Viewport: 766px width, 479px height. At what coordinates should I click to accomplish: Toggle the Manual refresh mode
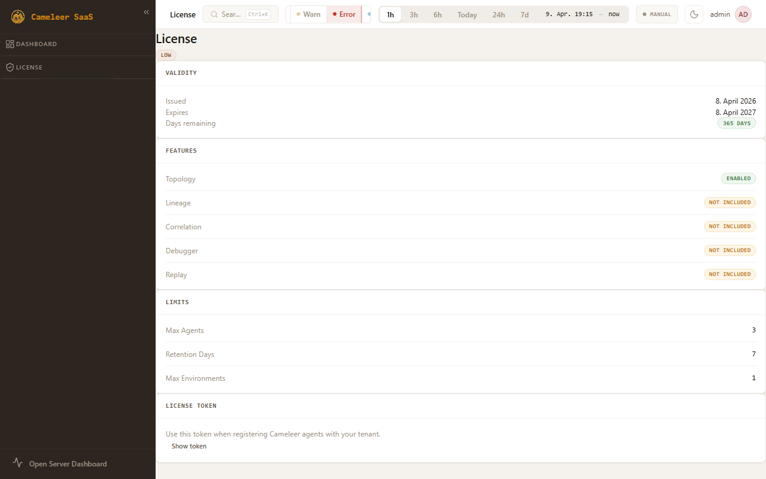coord(656,14)
